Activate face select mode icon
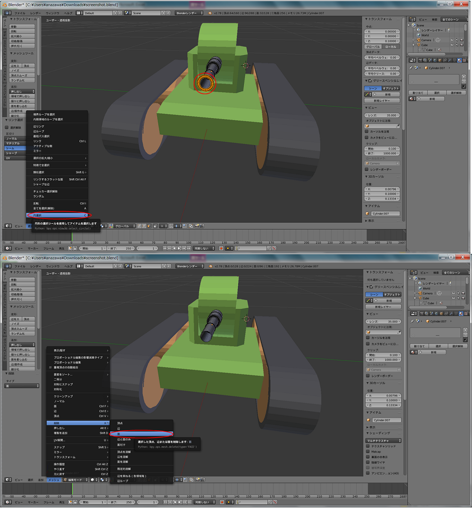 pos(147,226)
